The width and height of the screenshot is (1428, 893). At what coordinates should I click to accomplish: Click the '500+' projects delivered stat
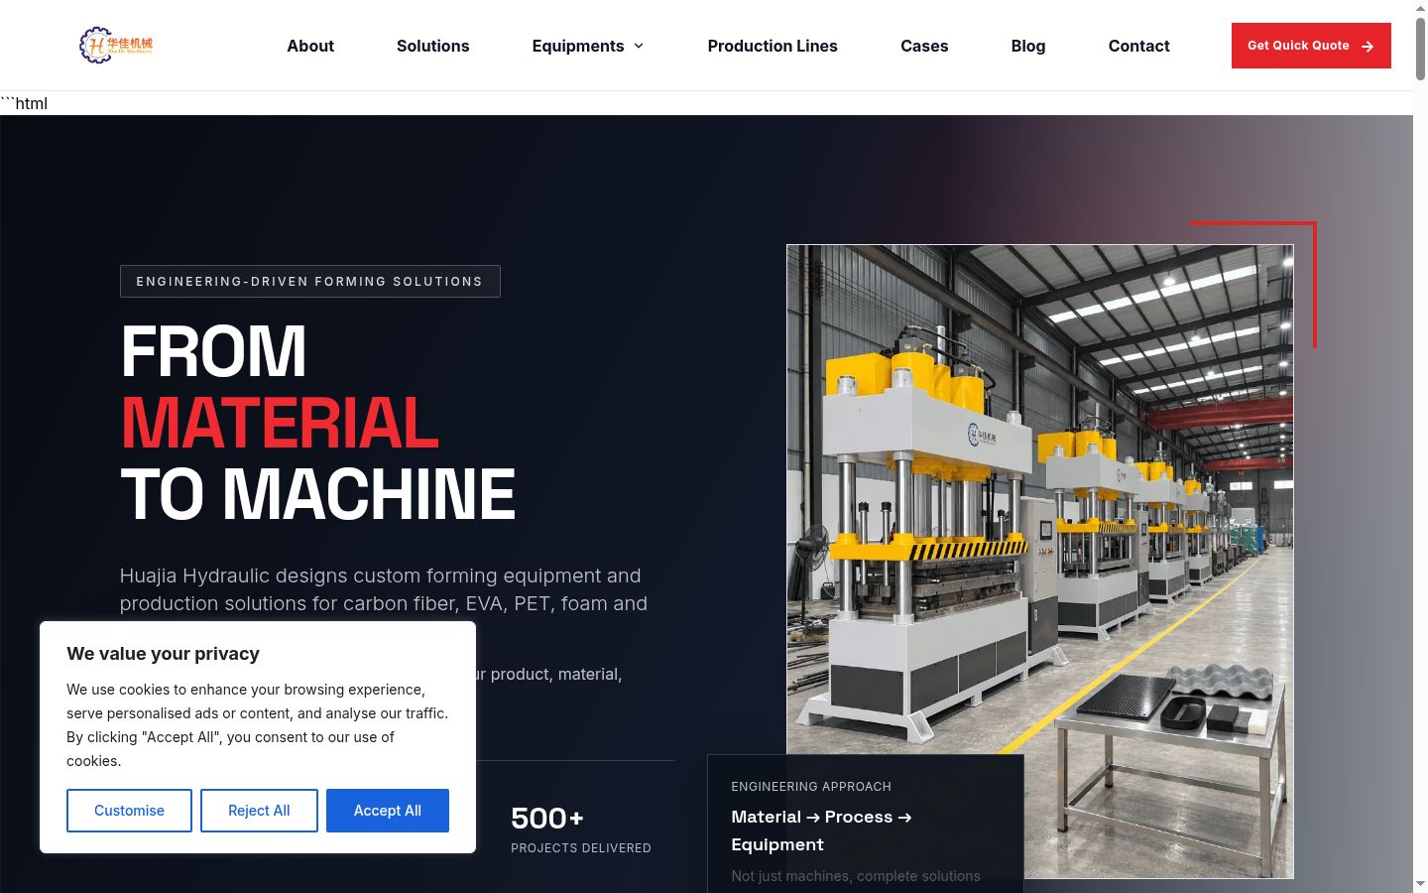tap(547, 819)
